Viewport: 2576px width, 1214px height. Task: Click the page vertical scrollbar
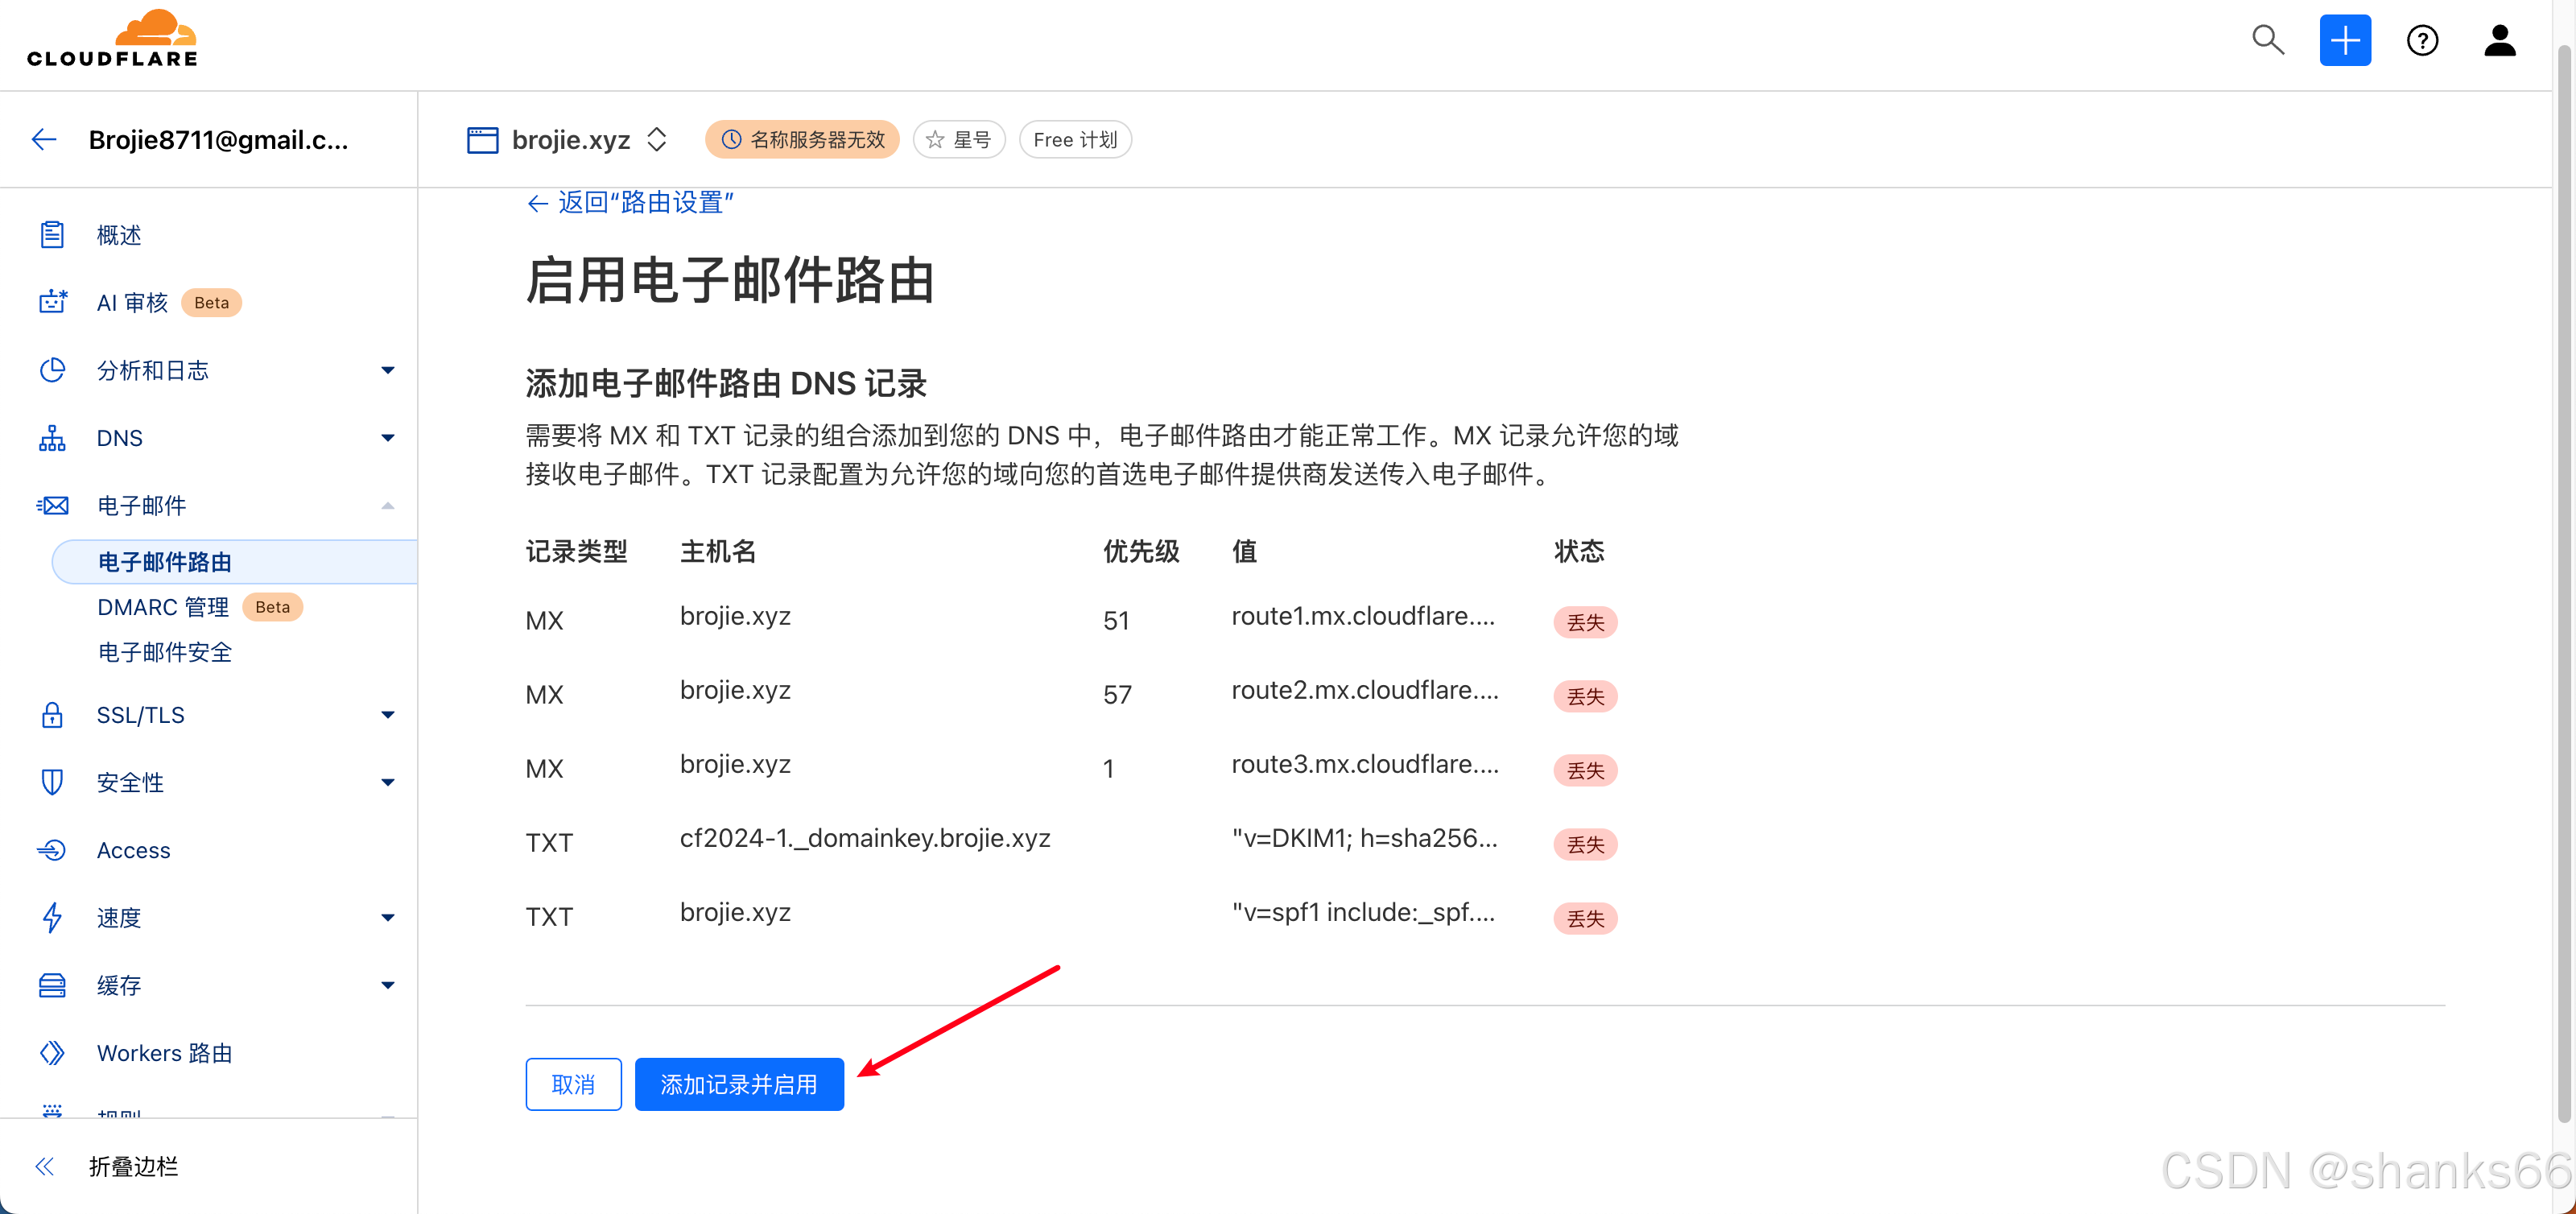pos(2565,600)
